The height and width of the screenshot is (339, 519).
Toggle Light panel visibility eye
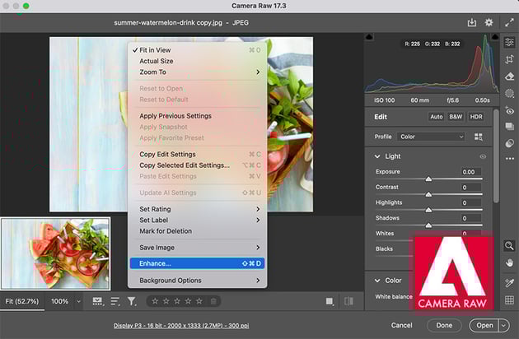pyautogui.click(x=483, y=156)
